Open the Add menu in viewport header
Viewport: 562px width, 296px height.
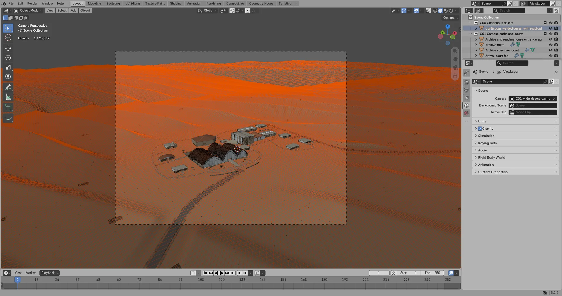73,11
